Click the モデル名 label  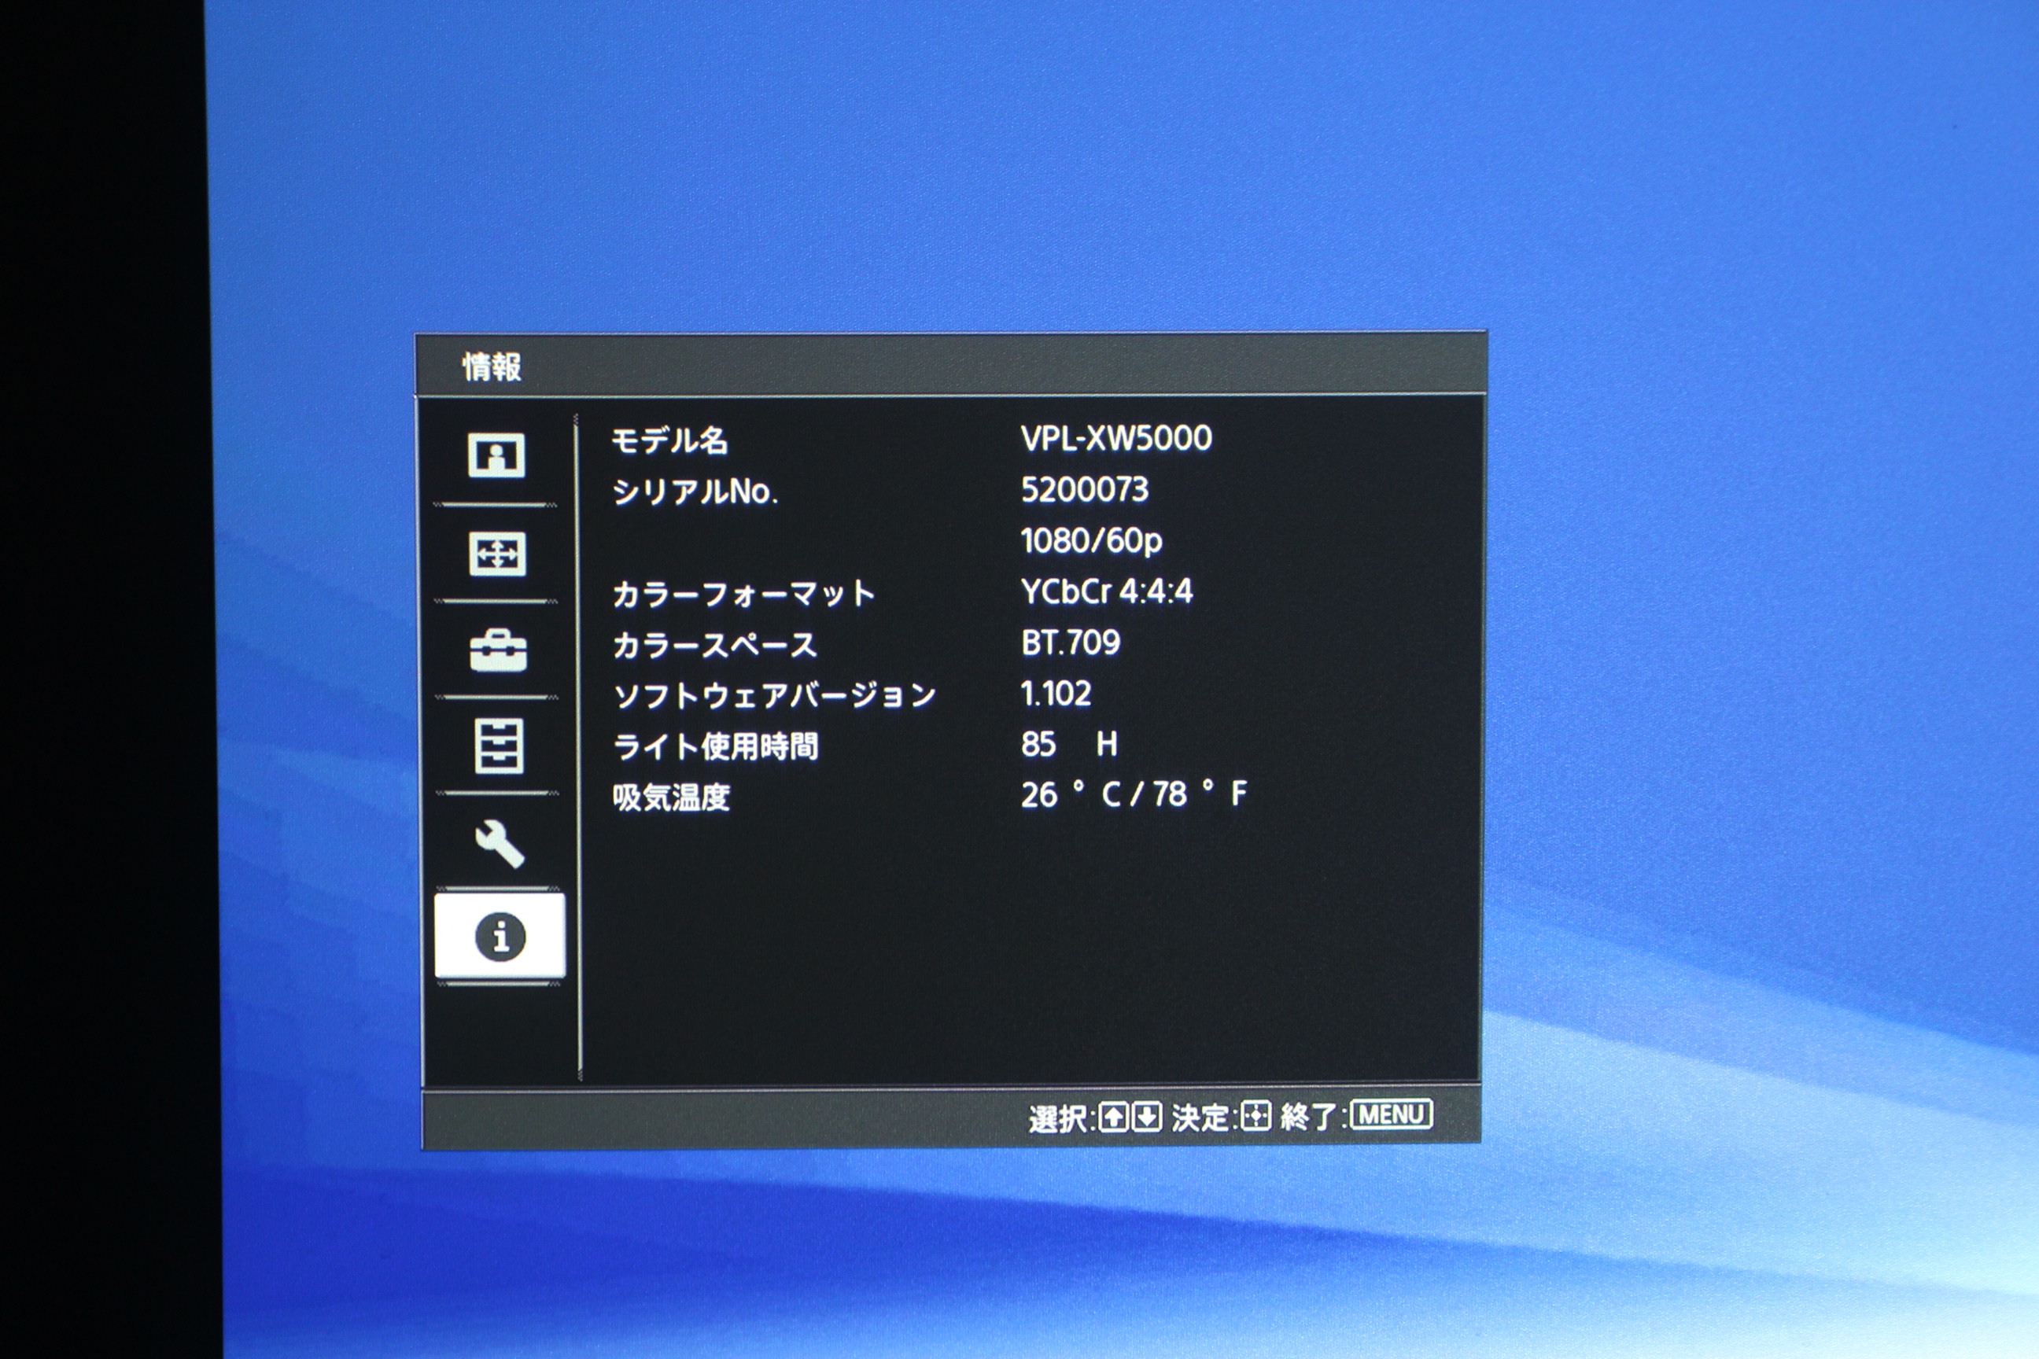coord(669,441)
